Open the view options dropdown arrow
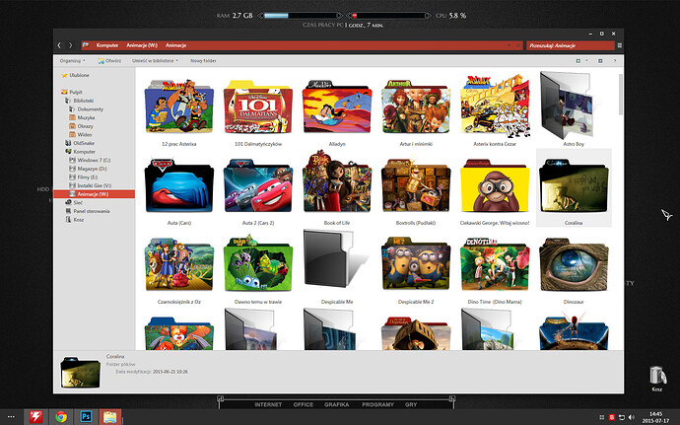The height and width of the screenshot is (425, 680). coord(586,61)
